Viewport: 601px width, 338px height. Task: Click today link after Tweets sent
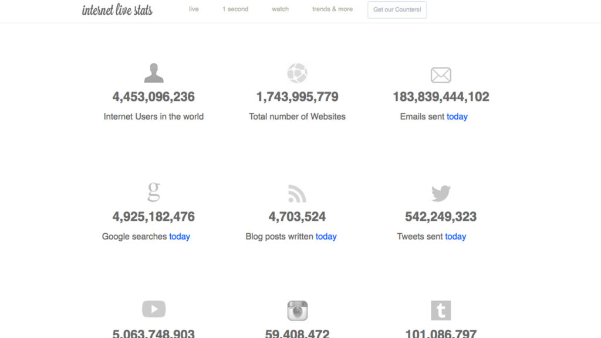pos(455,237)
